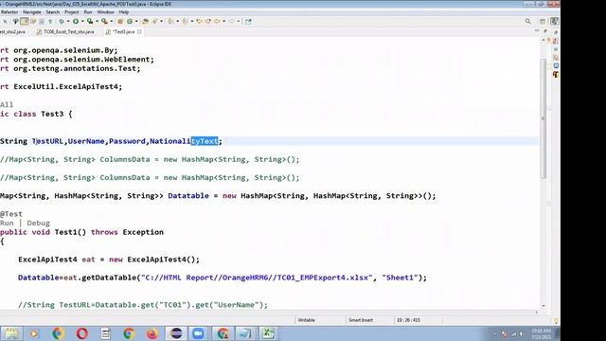Viewport: 606px width, 341px height.
Task: Click 'ExcelApiTest4' in the import line
Action: (x=90, y=86)
